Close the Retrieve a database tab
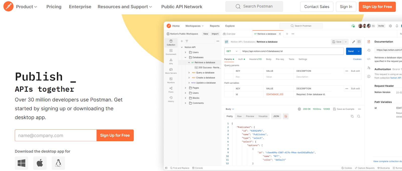 point(280,34)
